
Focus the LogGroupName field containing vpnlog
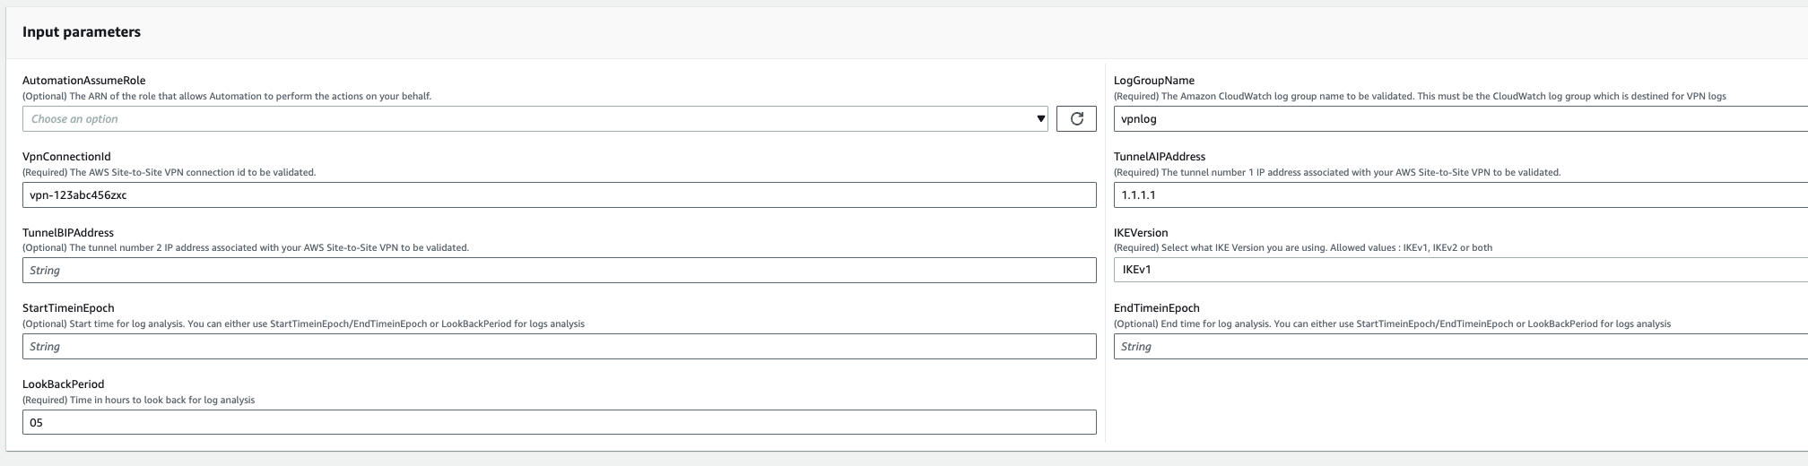click(1460, 118)
